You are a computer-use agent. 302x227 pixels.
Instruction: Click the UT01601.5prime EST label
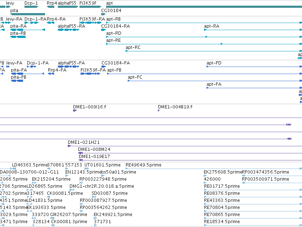pos(103,165)
